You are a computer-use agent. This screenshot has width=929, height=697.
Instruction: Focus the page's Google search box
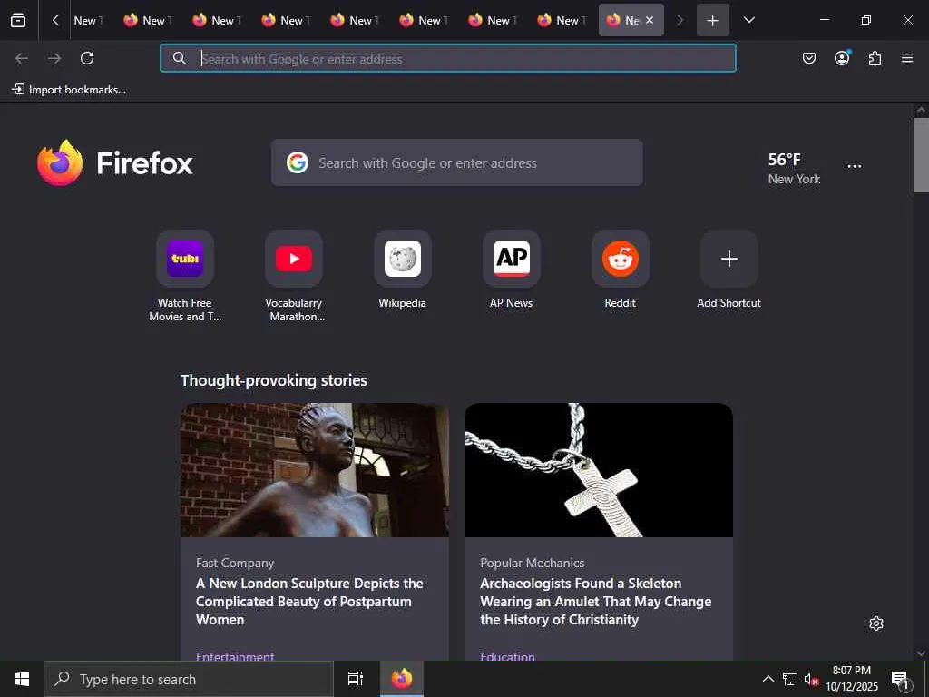[x=457, y=162]
